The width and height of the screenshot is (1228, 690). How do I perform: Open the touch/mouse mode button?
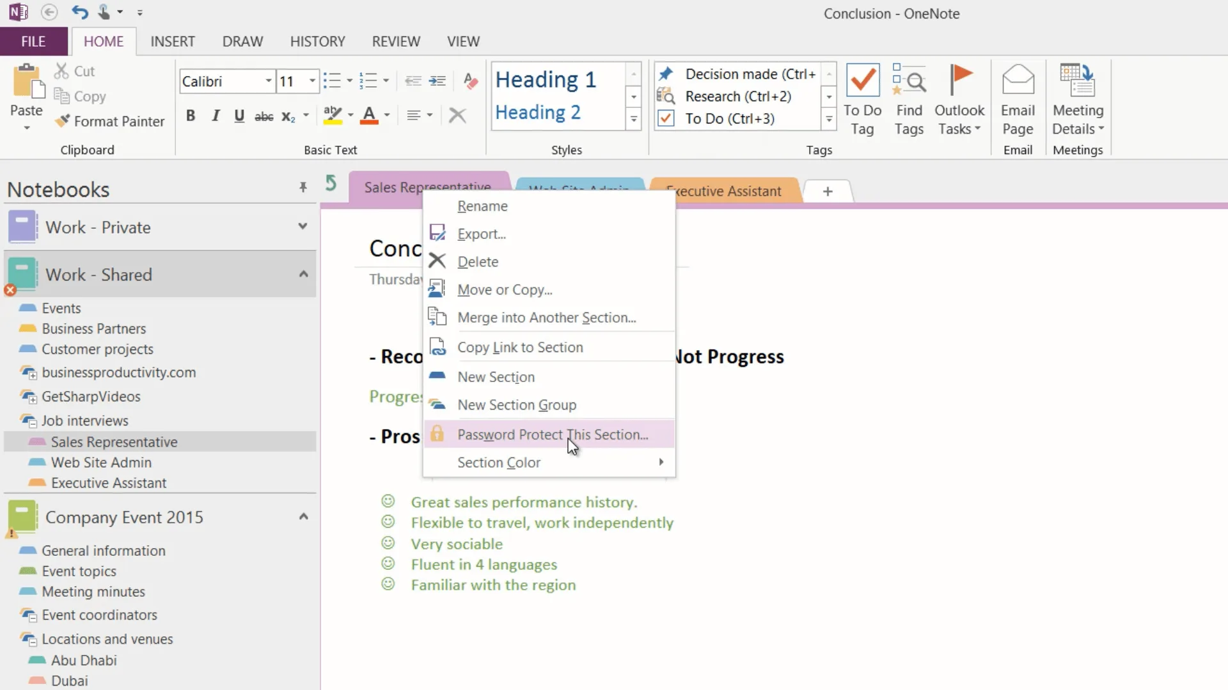coord(104,12)
